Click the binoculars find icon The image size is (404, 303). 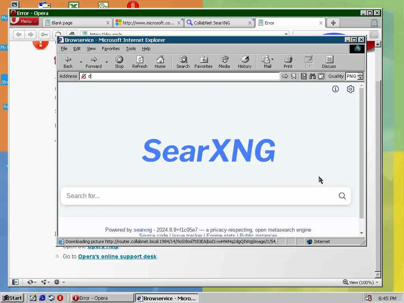tap(312, 76)
